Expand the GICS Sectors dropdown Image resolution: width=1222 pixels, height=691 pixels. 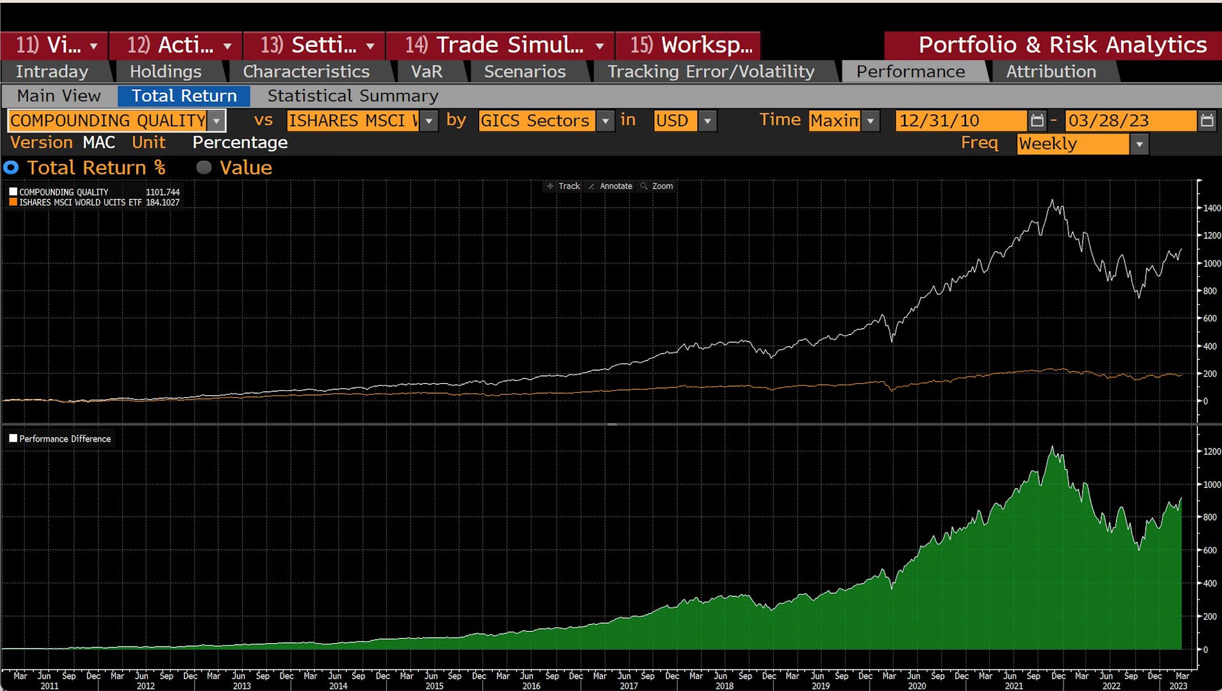605,121
